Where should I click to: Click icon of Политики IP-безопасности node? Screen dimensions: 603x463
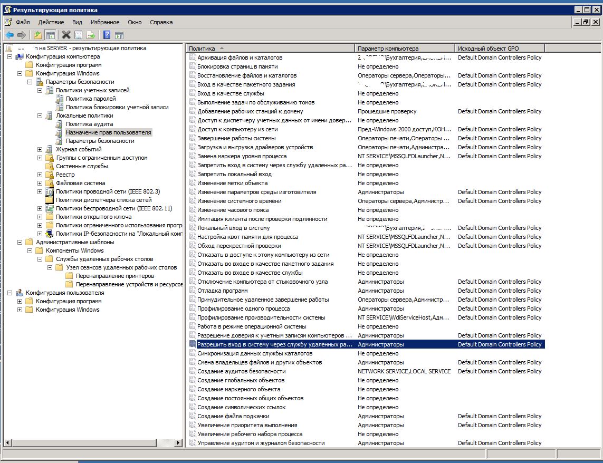click(x=49, y=234)
